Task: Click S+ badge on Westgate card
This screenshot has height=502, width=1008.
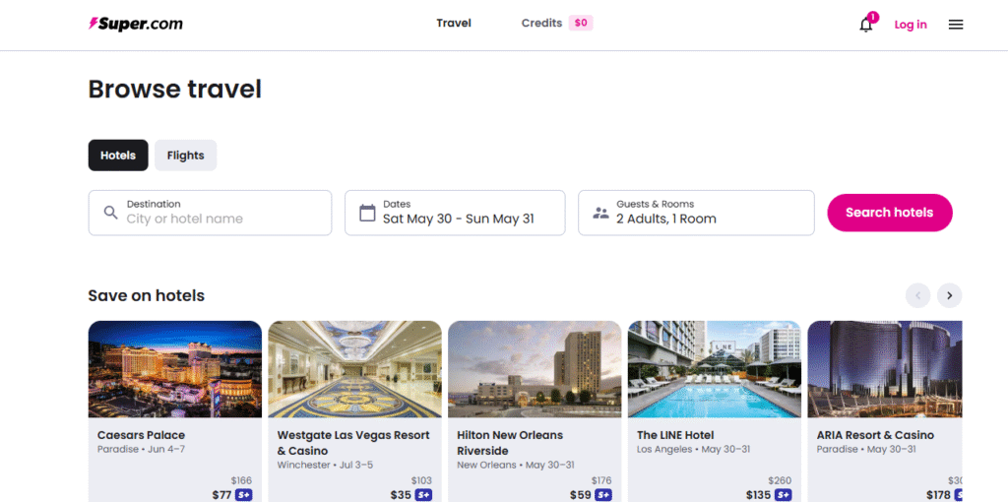Action: [x=423, y=495]
